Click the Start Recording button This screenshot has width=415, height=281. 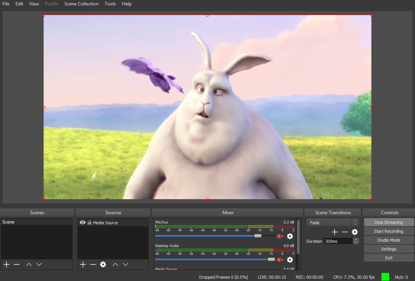pos(388,231)
